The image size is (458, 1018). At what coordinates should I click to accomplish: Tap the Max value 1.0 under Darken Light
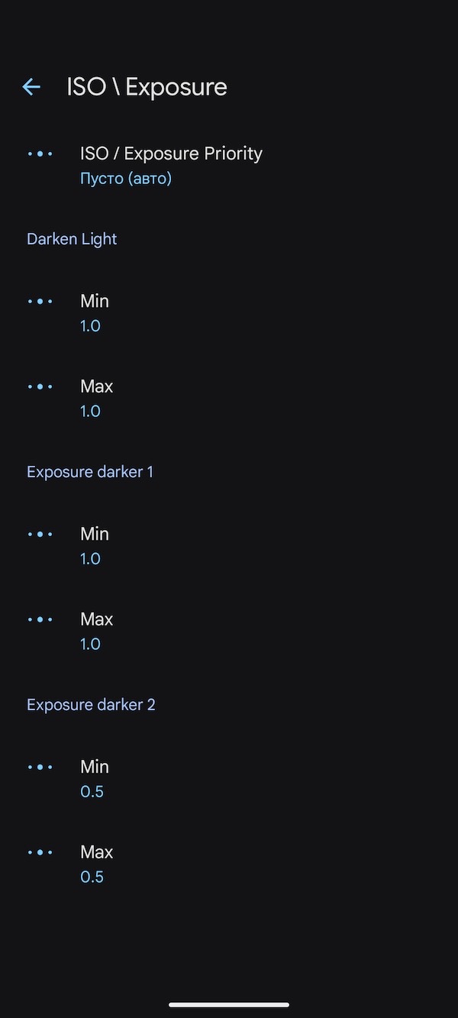coord(90,411)
